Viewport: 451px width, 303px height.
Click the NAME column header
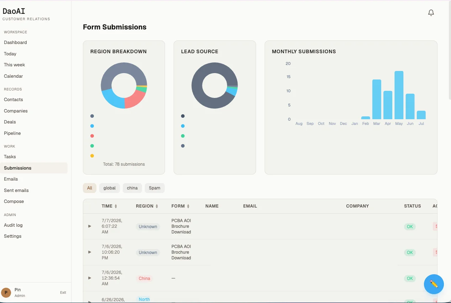(212, 206)
